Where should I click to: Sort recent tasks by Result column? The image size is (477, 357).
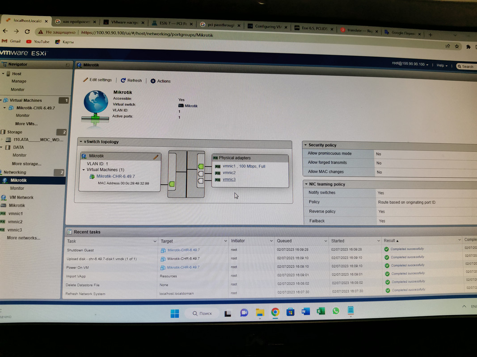tap(389, 241)
